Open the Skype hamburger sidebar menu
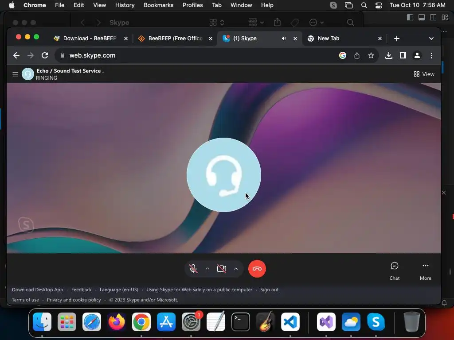This screenshot has height=340, width=454. 16,74
